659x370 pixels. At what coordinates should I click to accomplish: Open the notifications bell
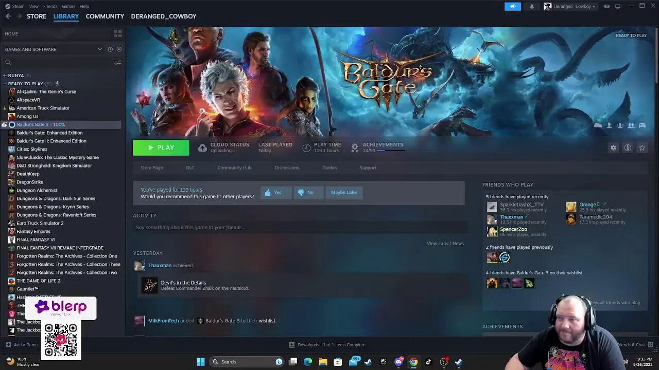pos(532,6)
